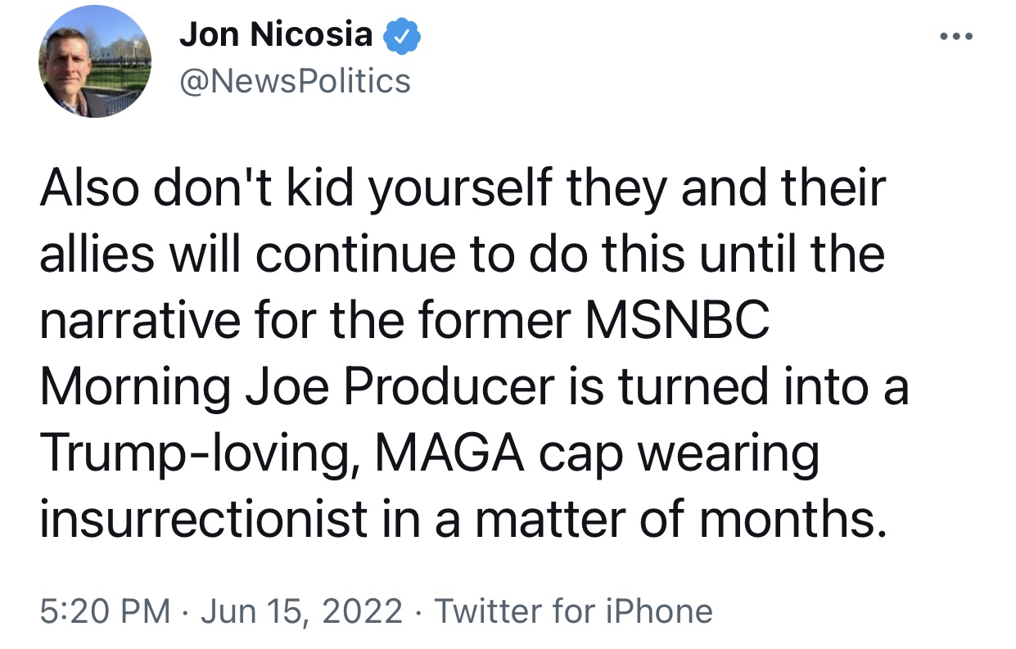
Task: Open the Twitter for iPhone source link
Action: tap(573, 611)
